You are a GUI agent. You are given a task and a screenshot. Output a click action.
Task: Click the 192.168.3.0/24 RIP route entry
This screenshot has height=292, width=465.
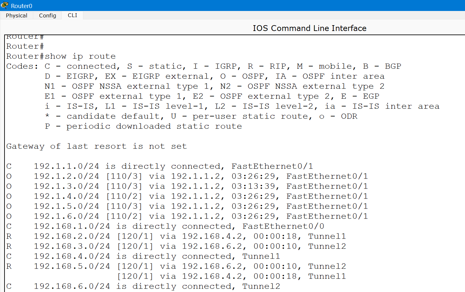click(176, 247)
